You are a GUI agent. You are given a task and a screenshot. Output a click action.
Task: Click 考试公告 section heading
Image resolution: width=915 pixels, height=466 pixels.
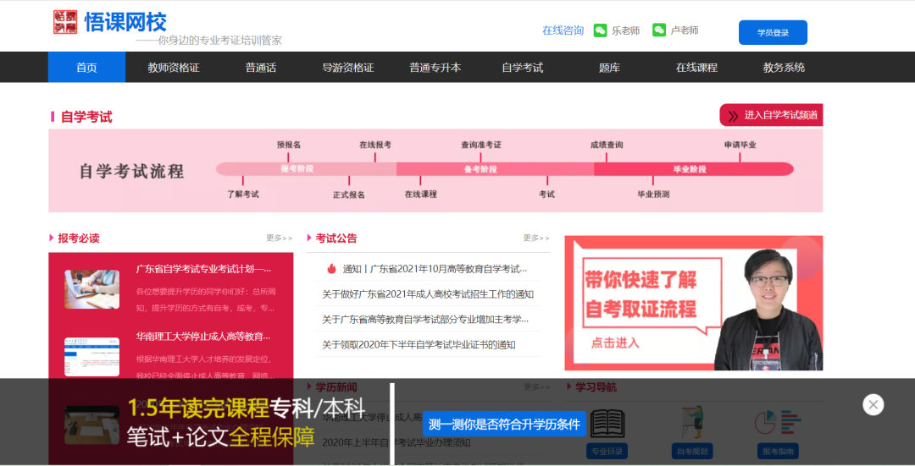point(336,238)
